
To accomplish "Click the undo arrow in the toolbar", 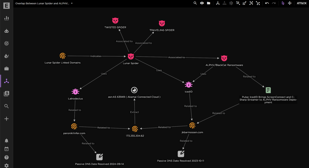I will 267,3.
